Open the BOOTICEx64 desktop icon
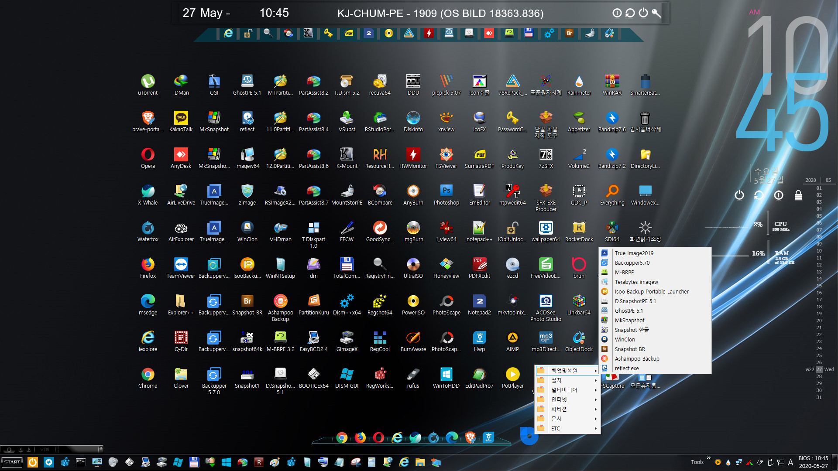Screen dimensions: 838x471 click(313, 378)
